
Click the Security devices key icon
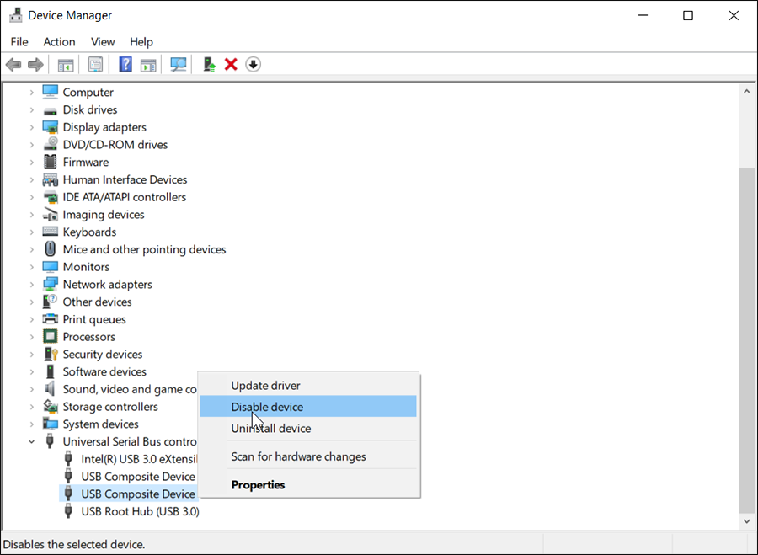coord(51,354)
